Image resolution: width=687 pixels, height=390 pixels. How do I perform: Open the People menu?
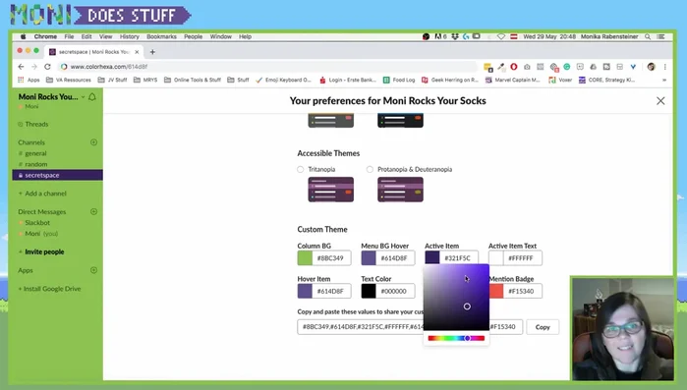194,36
